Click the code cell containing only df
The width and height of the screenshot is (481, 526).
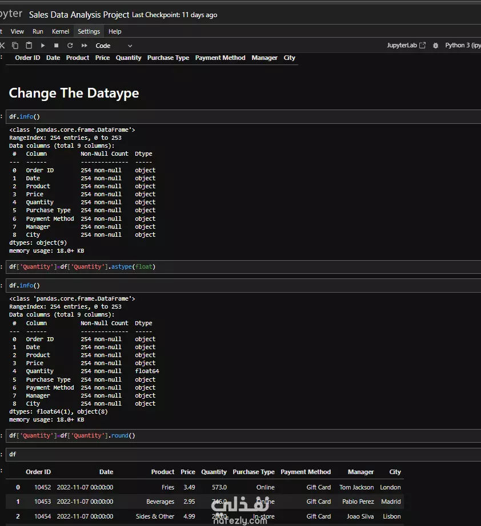pos(243,454)
